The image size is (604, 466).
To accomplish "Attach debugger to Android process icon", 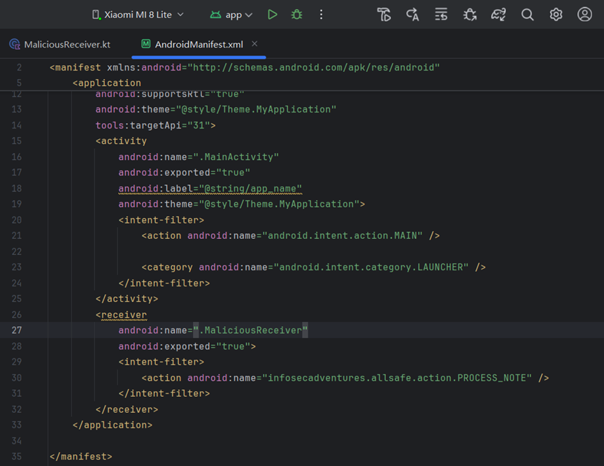I will coord(470,15).
